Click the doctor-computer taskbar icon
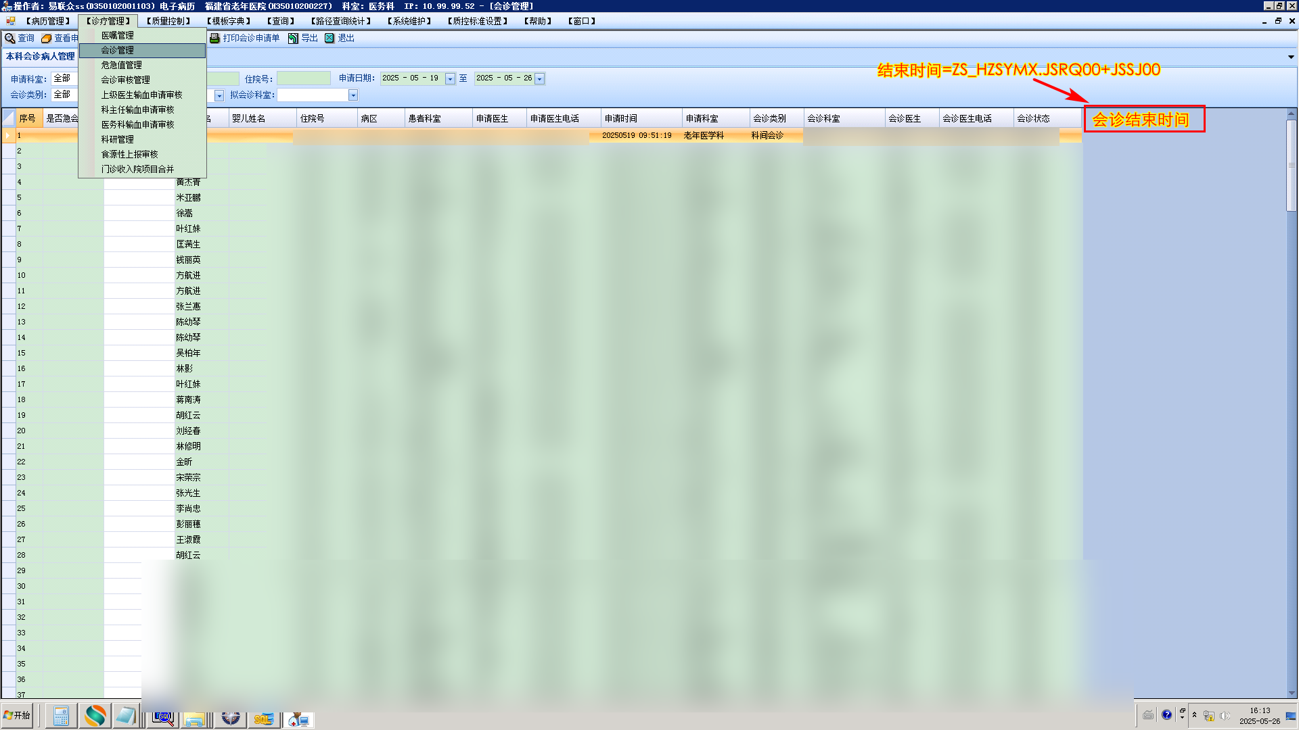 (x=298, y=719)
